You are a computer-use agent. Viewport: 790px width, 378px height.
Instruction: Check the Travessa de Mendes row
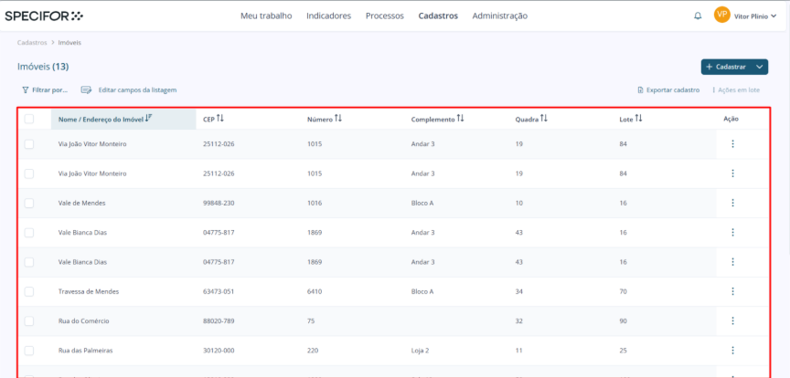(x=29, y=291)
